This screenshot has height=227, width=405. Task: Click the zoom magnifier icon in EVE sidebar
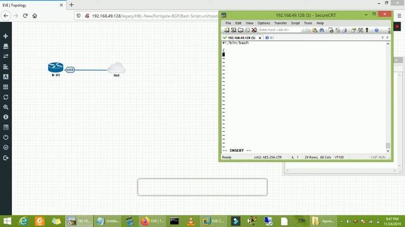(x=6, y=107)
